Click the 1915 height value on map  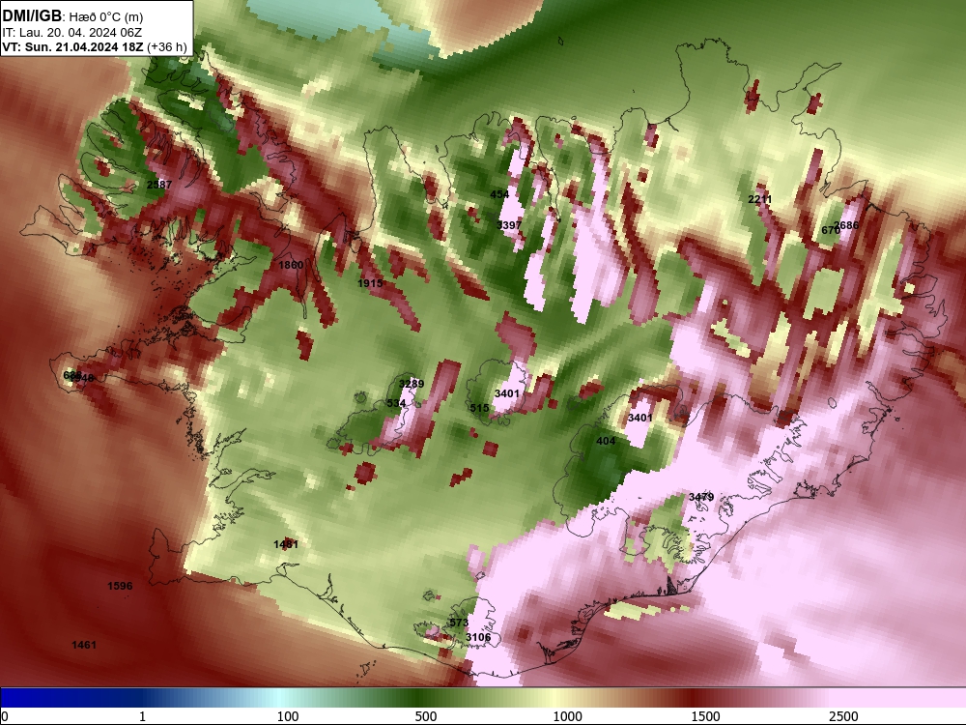pos(370,283)
